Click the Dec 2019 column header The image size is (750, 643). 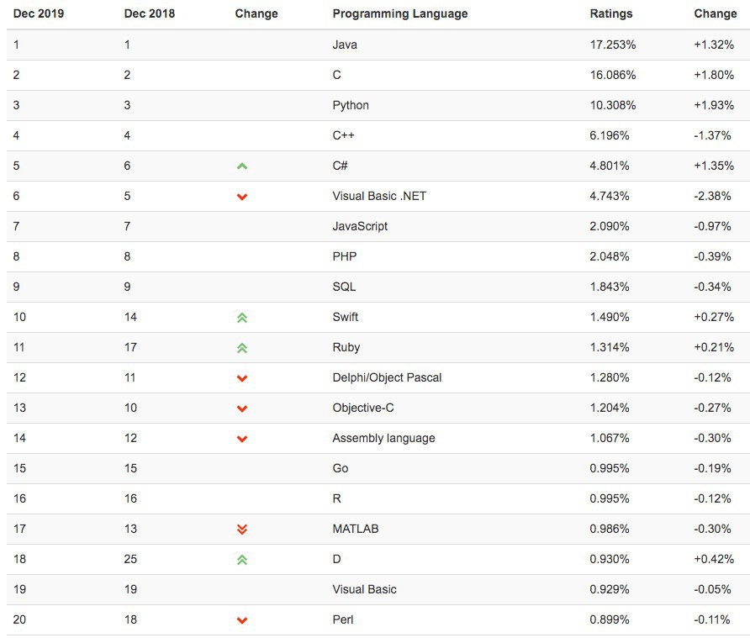39,13
